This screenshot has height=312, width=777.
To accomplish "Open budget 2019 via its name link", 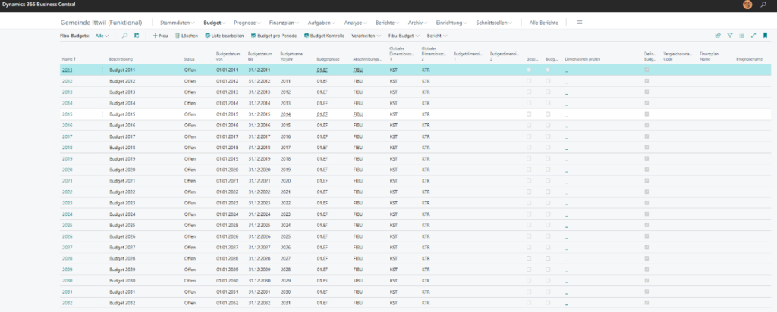I will (x=67, y=159).
